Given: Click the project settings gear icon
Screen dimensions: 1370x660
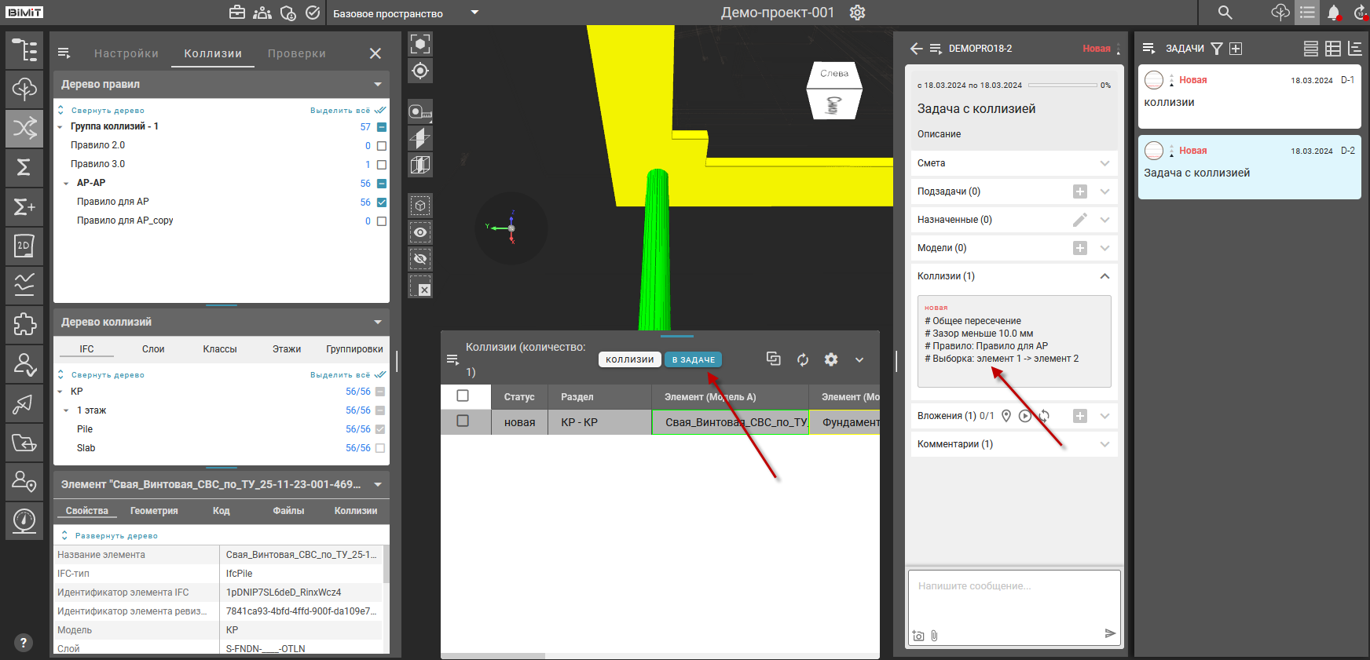Looking at the screenshot, I should 857,13.
